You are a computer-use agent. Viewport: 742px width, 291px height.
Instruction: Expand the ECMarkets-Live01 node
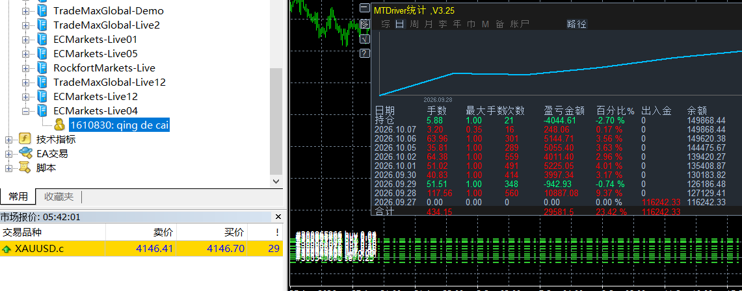click(25, 40)
